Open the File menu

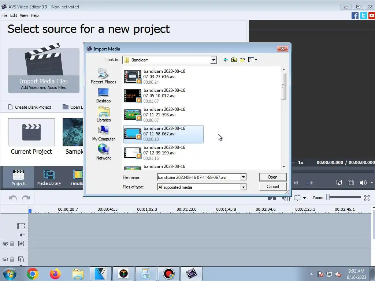coord(4,15)
